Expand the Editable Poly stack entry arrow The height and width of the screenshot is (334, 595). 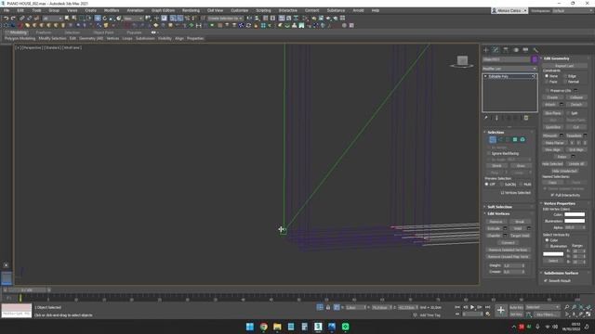485,76
